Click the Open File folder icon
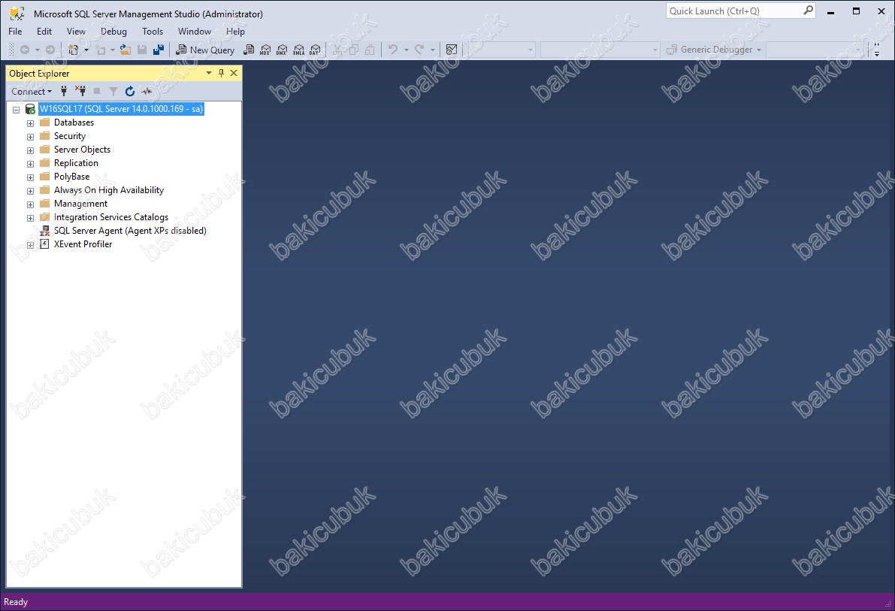This screenshot has width=895, height=611. pyautogui.click(x=125, y=50)
